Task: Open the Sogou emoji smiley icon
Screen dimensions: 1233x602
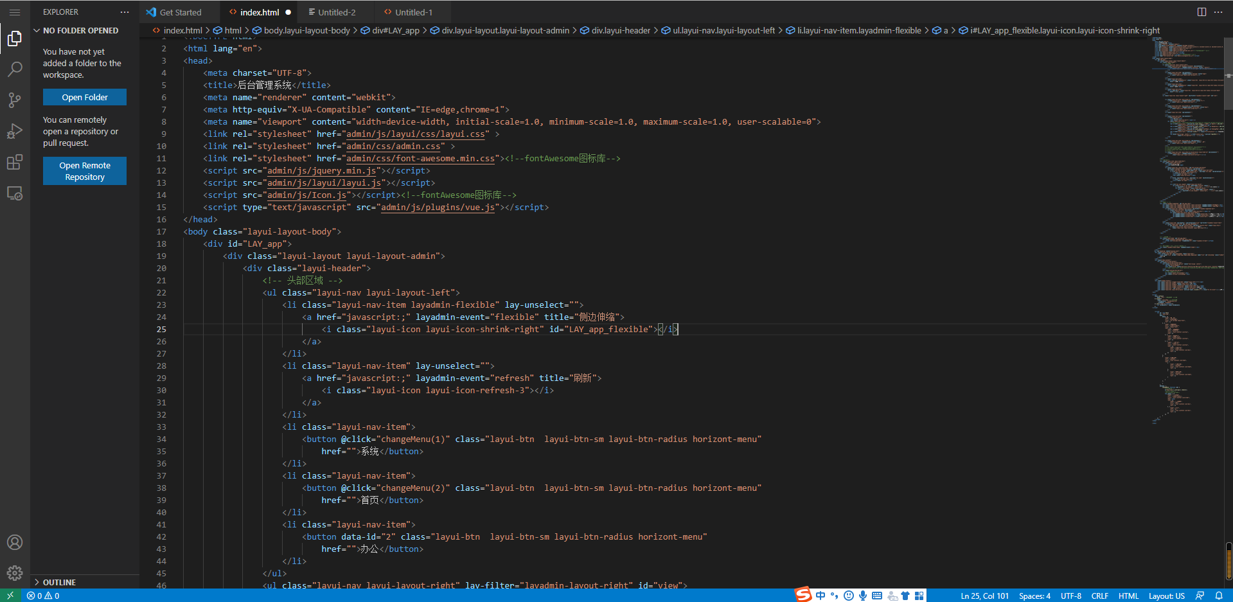Action: [849, 596]
